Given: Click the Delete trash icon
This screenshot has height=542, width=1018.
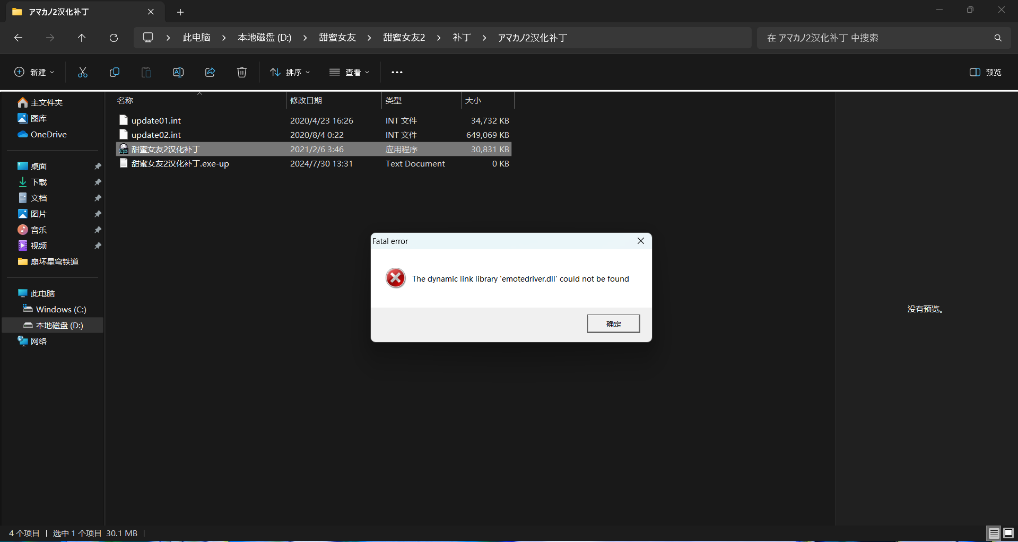Looking at the screenshot, I should pyautogui.click(x=242, y=72).
